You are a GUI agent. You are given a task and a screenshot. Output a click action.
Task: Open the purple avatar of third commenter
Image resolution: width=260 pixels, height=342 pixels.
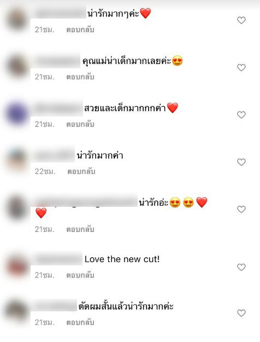tap(17, 114)
